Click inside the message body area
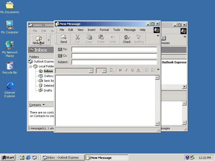Image resolution: width=215 pixels, height=161 pixels. tap(105, 100)
